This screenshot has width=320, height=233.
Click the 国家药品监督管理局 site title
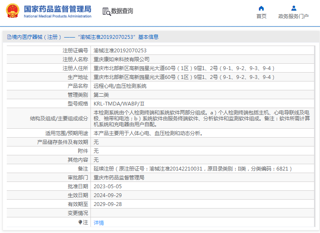pos(57,9)
